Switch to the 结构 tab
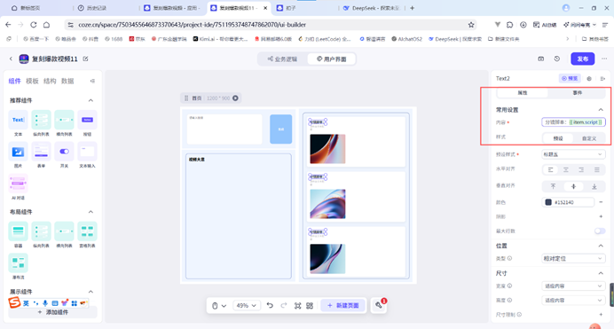Image resolution: width=614 pixels, height=329 pixels. tap(50, 81)
